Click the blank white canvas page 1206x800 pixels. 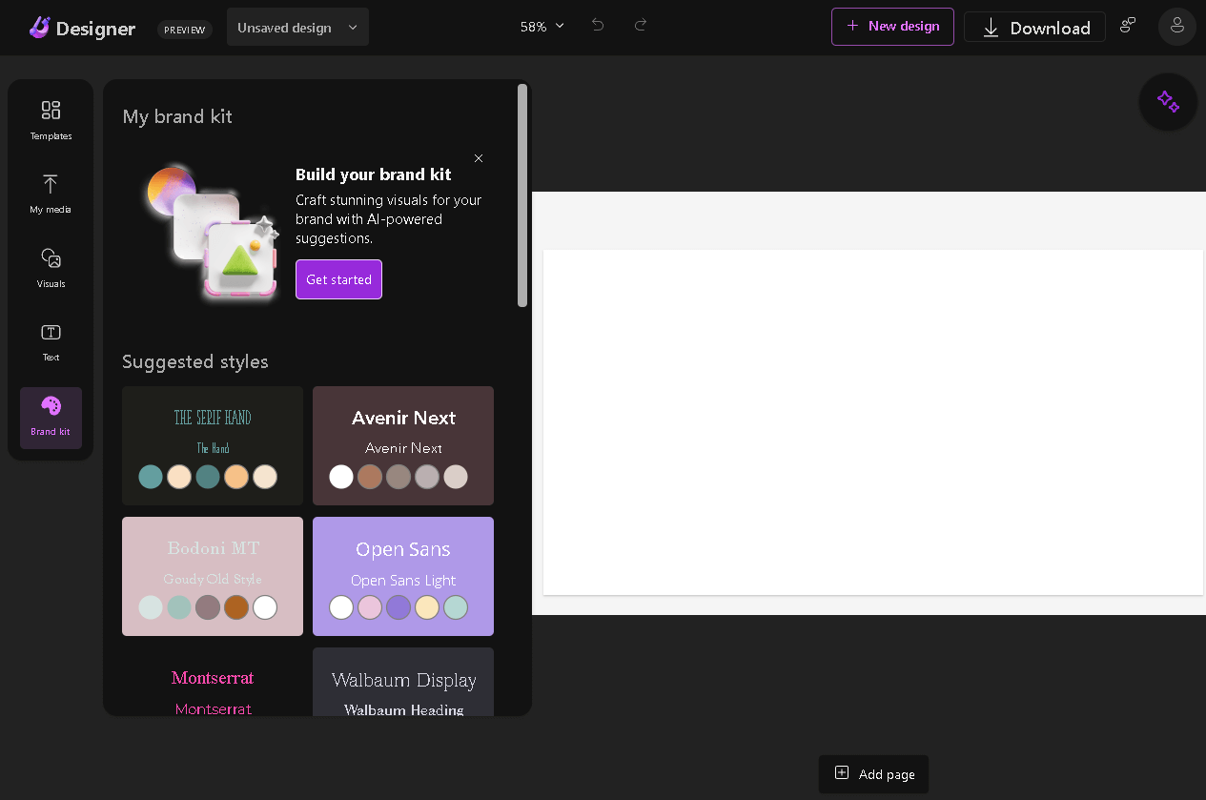tap(873, 422)
